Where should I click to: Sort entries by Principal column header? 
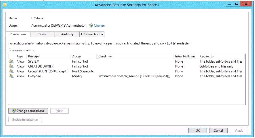(34, 56)
